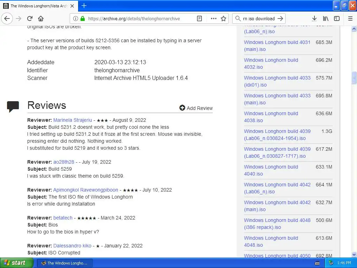The height and width of the screenshot is (268, 357).
Task: Click the scrollbar down arrow
Action: click(x=354, y=254)
